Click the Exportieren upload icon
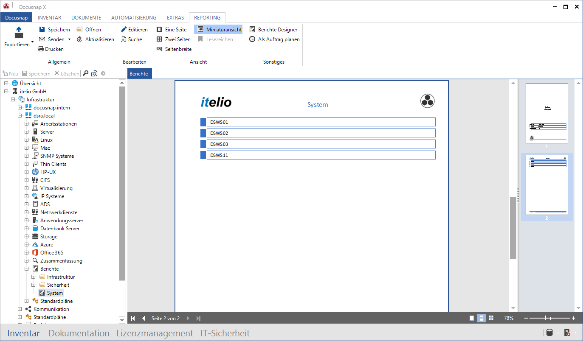Image resolution: width=583 pixels, height=341 pixels. [x=19, y=33]
